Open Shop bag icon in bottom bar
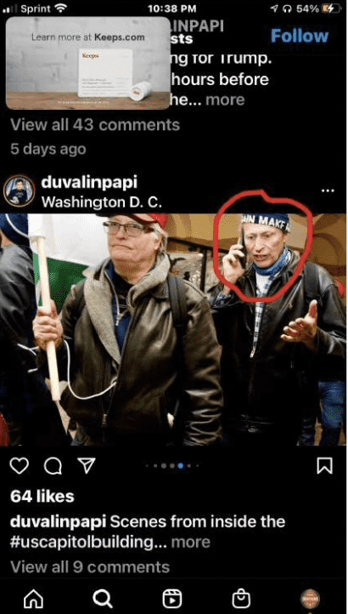Image resolution: width=348 pixels, height=614 pixels. point(241,600)
